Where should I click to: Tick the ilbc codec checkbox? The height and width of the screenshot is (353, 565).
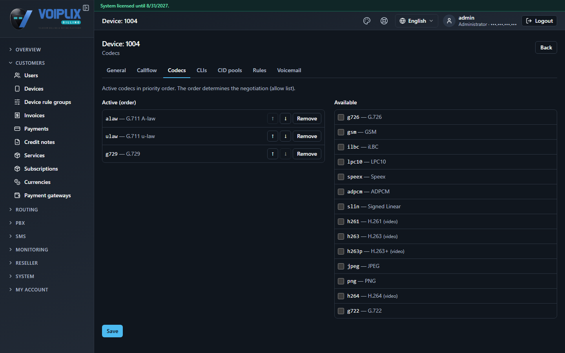click(x=341, y=147)
